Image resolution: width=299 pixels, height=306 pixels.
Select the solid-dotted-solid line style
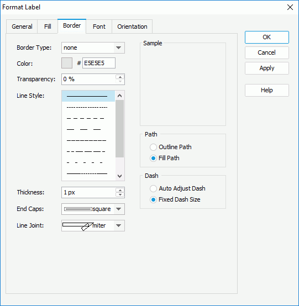pos(88,173)
